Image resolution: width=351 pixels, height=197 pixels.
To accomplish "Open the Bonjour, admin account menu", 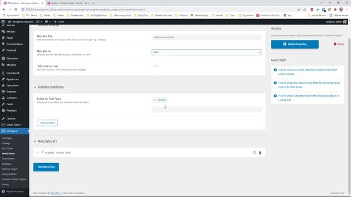I will [336, 22].
